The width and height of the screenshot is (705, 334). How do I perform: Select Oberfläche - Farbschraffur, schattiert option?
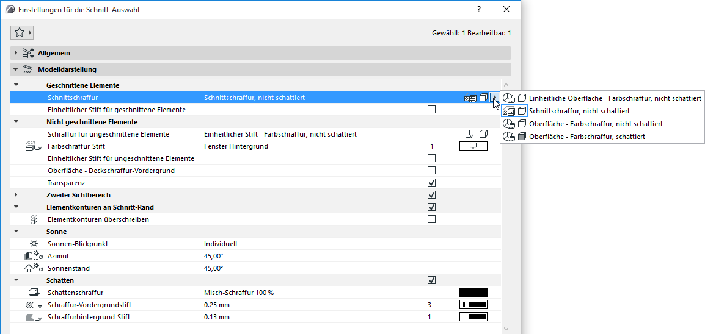[x=586, y=137]
